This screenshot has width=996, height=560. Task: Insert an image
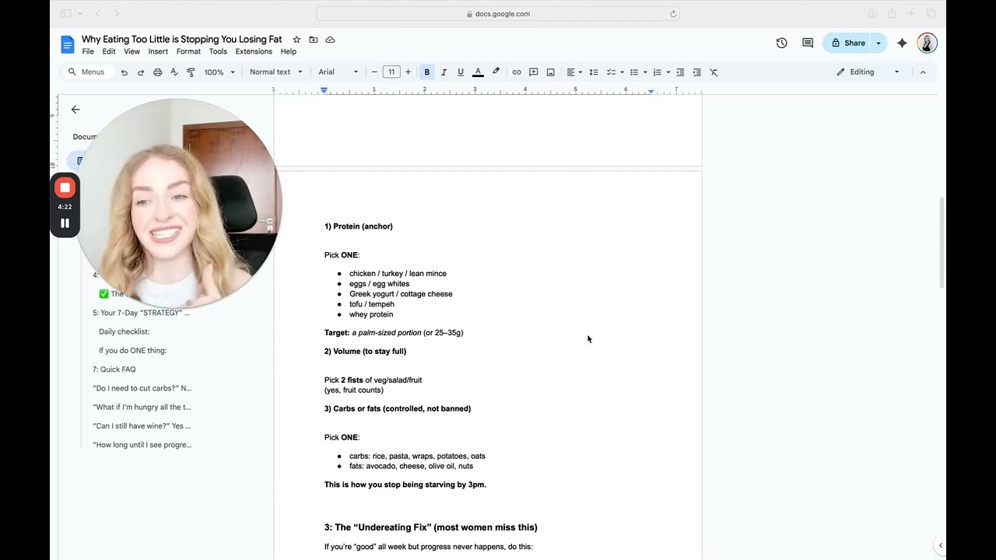(x=551, y=72)
